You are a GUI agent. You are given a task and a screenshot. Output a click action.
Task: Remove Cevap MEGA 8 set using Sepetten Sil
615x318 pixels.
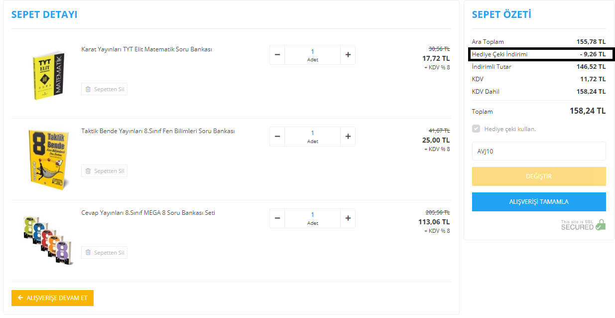[x=104, y=253]
